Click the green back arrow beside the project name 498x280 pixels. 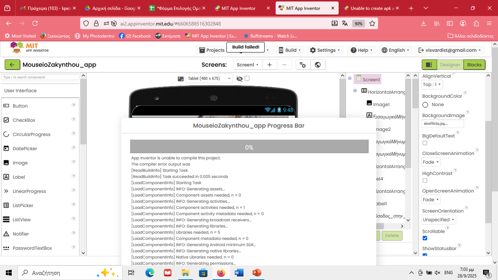pos(12,65)
